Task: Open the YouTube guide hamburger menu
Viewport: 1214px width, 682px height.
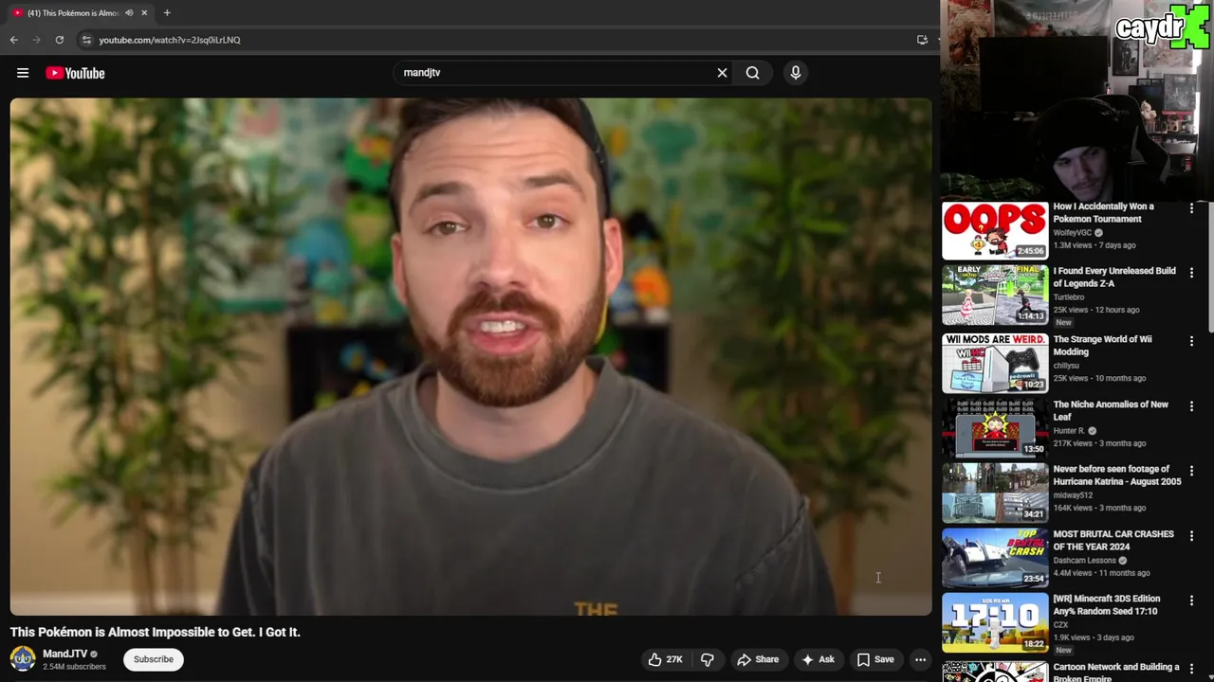Action: pyautogui.click(x=23, y=73)
